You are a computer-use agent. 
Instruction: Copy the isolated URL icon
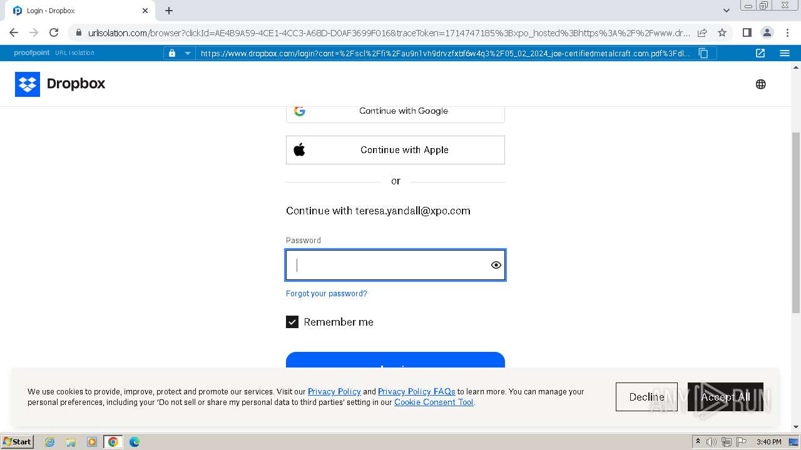[703, 53]
